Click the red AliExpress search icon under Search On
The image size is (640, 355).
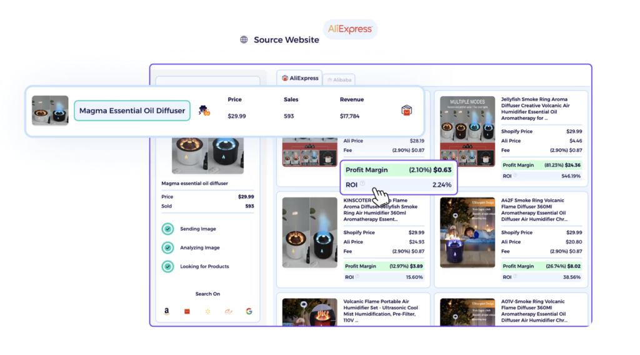187,311
